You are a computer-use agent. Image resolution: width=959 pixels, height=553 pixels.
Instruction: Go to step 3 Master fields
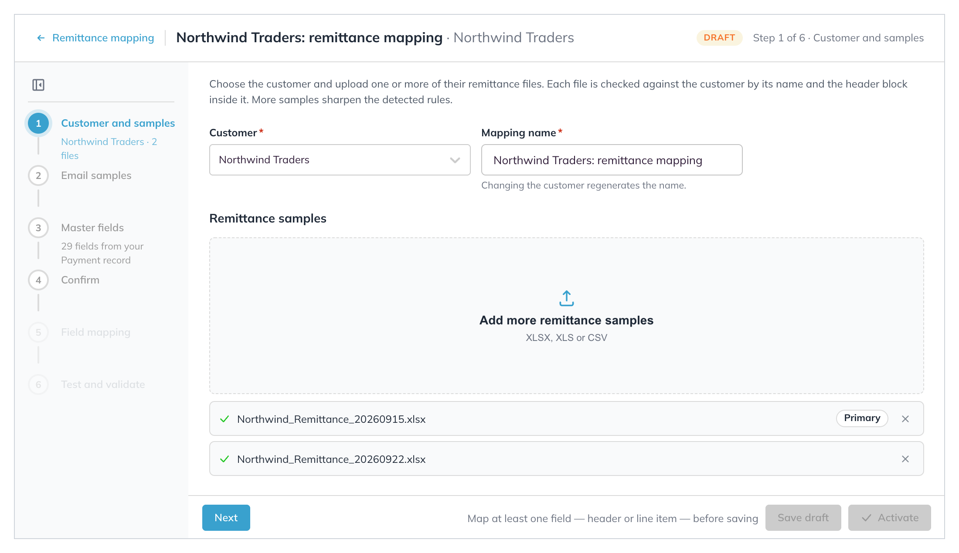(92, 228)
